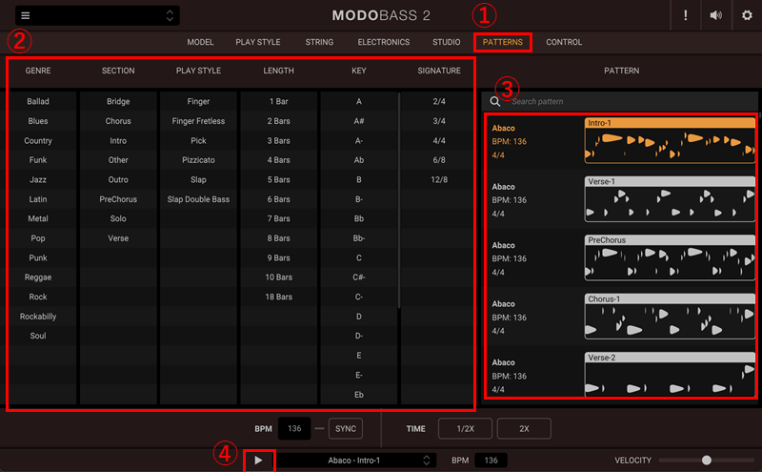Filter section by Chorus

(118, 121)
